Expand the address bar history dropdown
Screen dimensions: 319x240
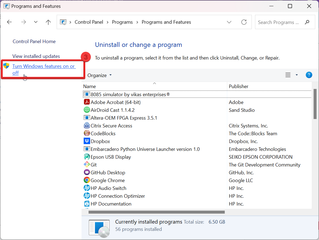click(x=229, y=22)
